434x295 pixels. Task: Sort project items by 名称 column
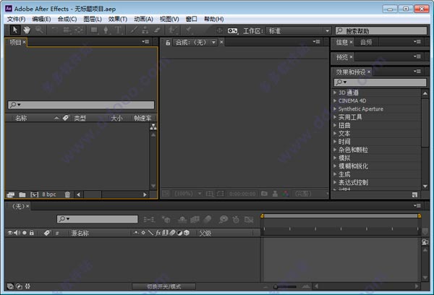pyautogui.click(x=21, y=118)
